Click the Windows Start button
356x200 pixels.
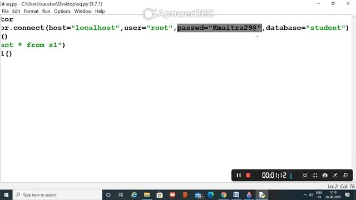(6, 195)
